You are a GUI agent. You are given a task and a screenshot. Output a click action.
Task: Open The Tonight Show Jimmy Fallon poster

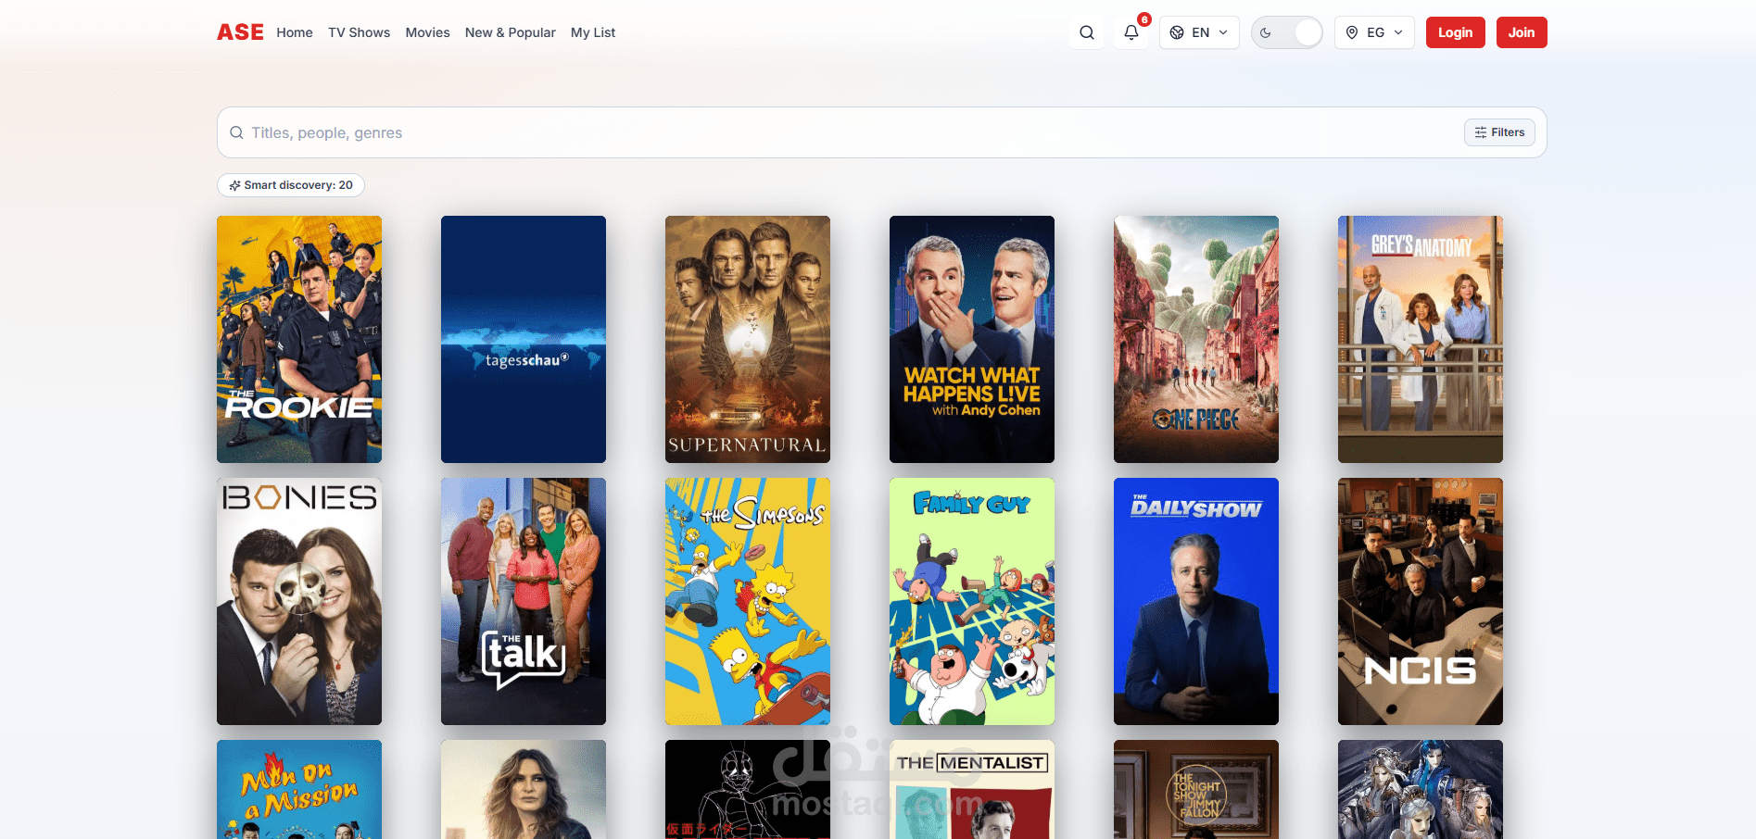pyautogui.click(x=1196, y=790)
